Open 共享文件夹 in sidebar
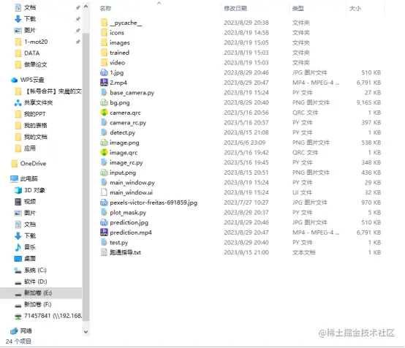Screen dimensions: 405x348 38,103
